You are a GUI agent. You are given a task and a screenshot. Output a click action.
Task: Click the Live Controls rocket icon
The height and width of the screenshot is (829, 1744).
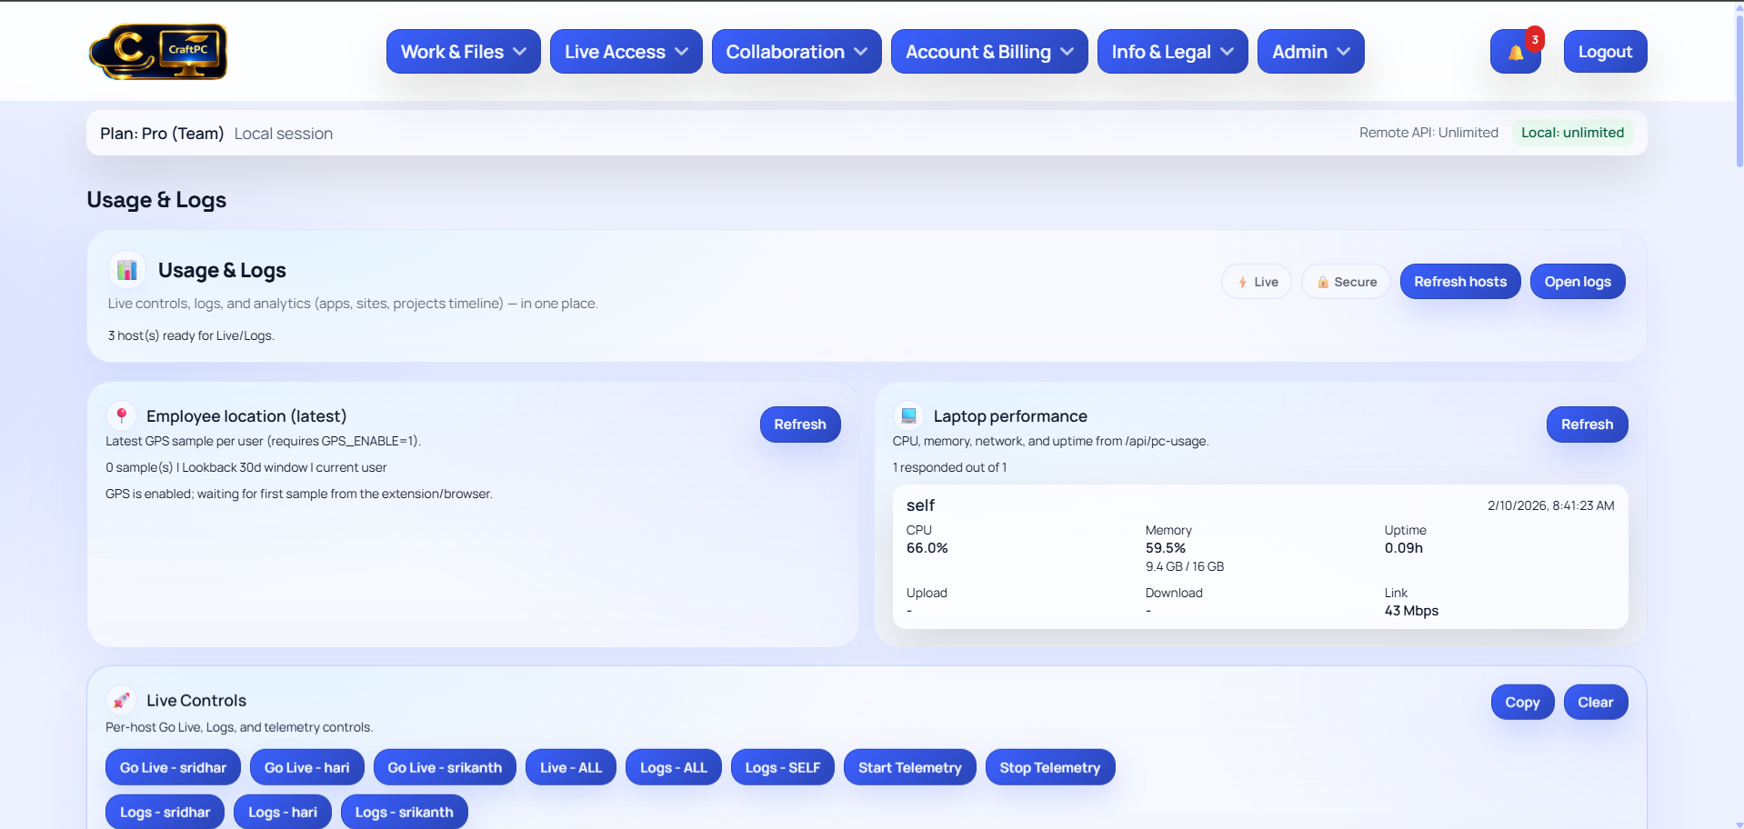point(121,700)
